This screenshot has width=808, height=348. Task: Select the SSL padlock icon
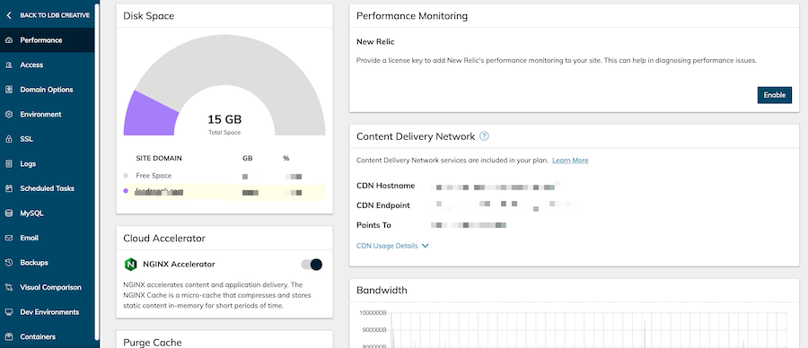[x=9, y=139]
